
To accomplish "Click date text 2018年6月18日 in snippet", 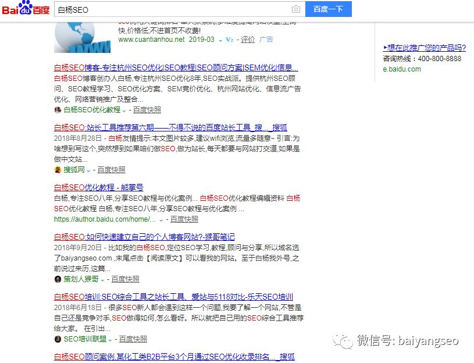I will [x=78, y=307].
